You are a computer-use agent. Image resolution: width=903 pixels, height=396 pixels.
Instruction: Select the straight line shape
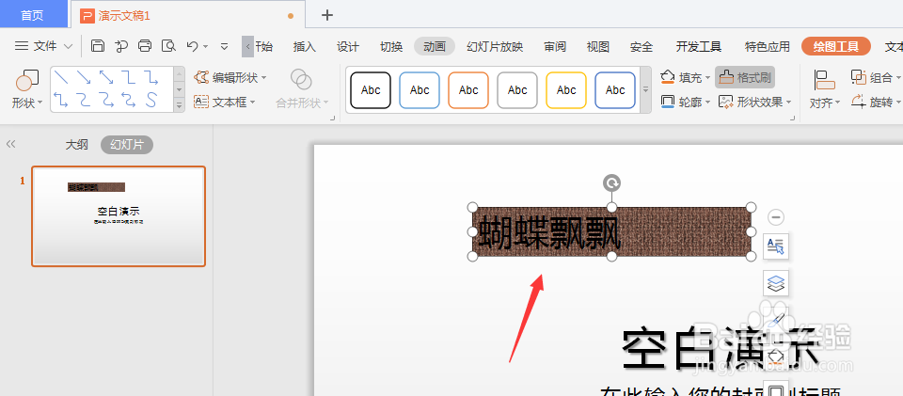61,77
